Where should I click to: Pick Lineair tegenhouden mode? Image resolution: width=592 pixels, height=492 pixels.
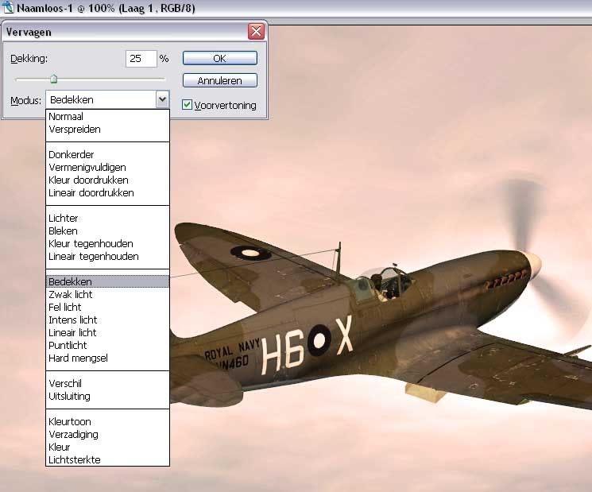click(107, 257)
